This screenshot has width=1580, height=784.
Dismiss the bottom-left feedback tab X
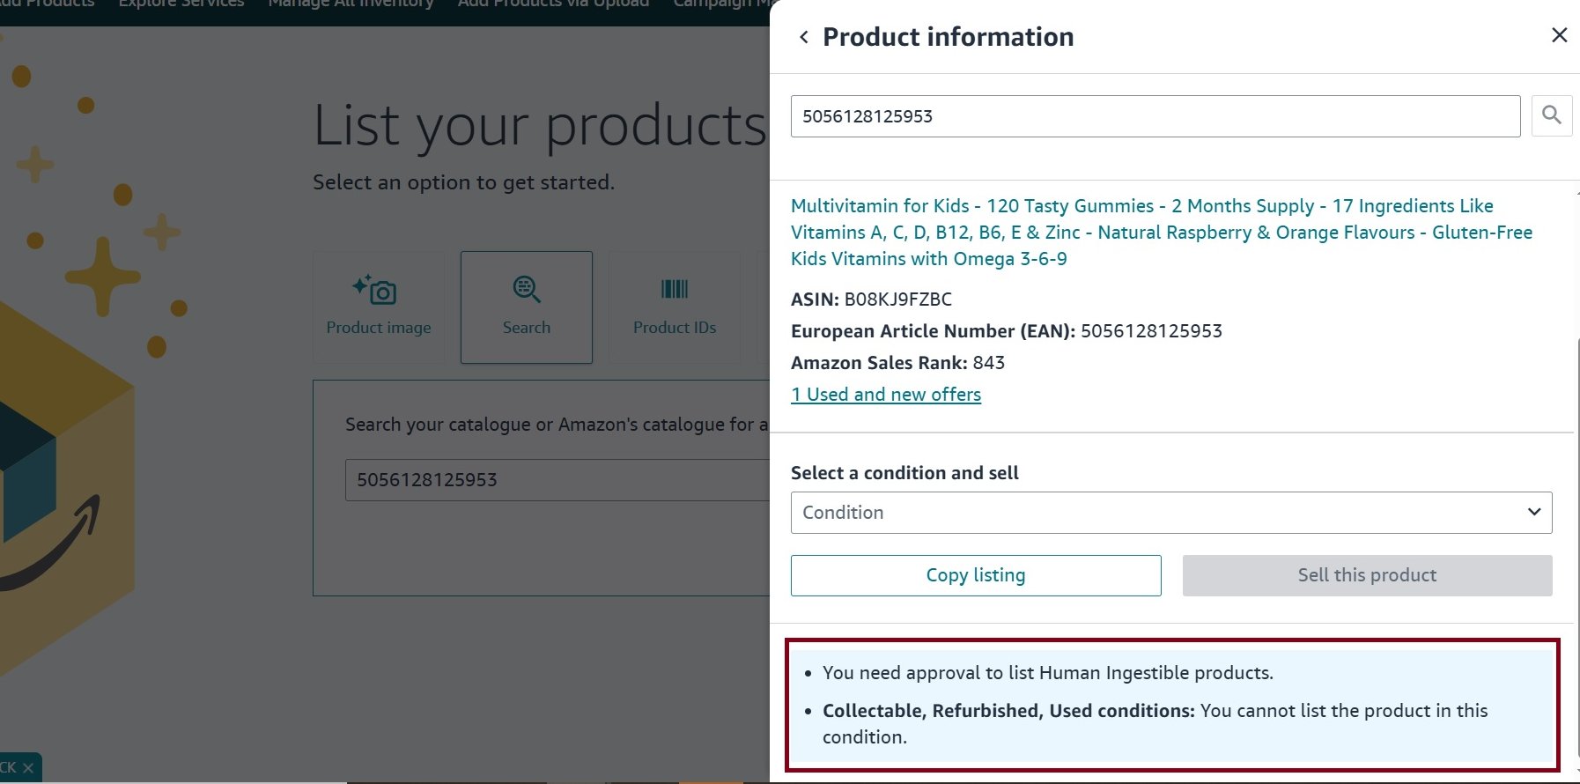(28, 768)
